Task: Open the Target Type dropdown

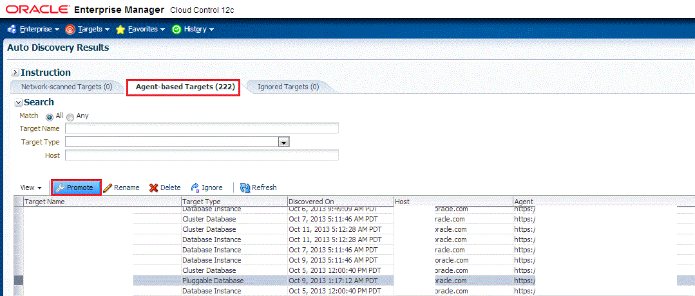Action: [x=283, y=142]
